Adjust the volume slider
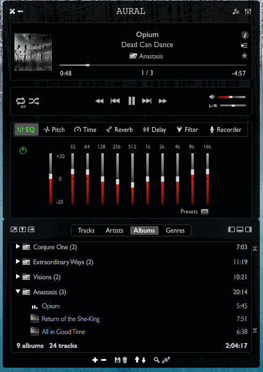The image size is (263, 372). [231, 97]
